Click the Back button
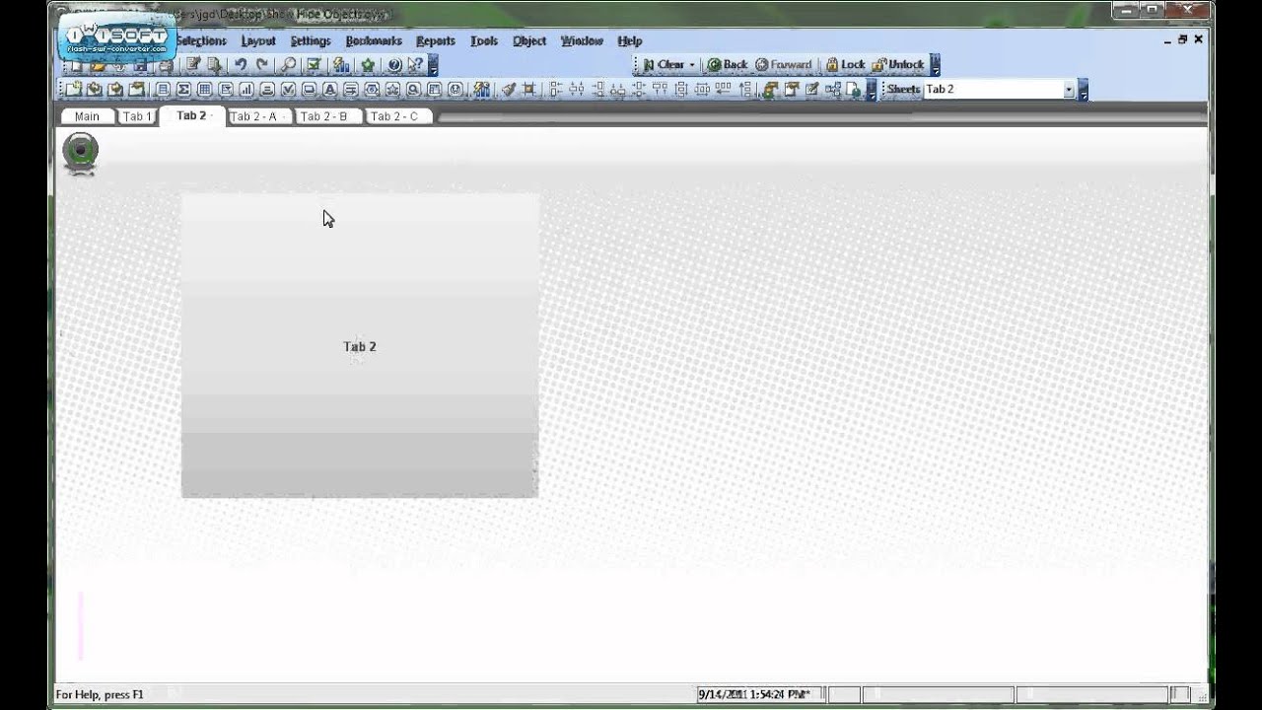The height and width of the screenshot is (710, 1262). 727,65
